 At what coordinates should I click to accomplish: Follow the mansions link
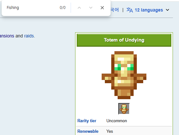pos(7,36)
